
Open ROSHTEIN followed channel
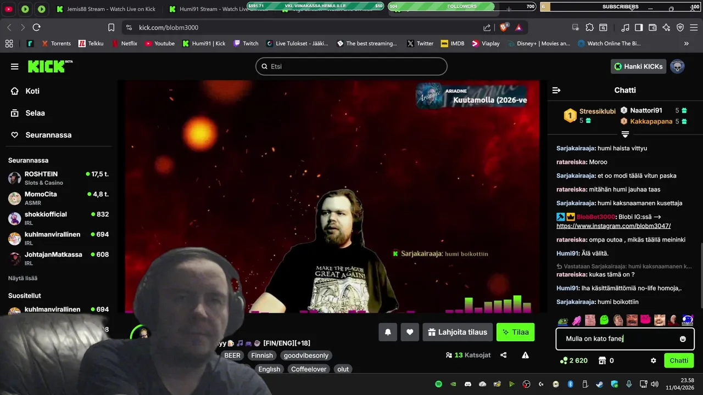click(59, 178)
